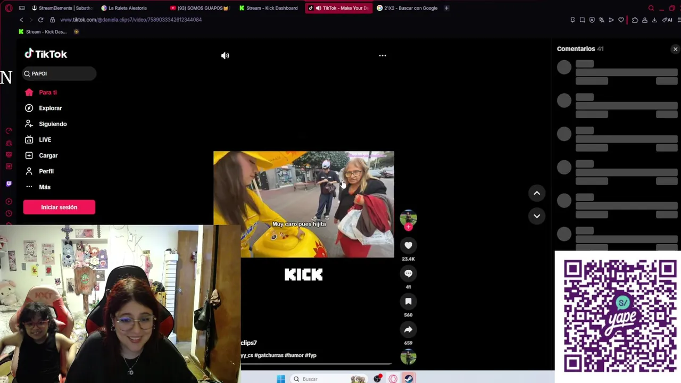Switch to SOMOS GUAPOS YouTube tab

[200, 8]
